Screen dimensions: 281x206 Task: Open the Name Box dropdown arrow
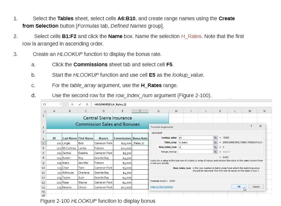click(x=60, y=104)
